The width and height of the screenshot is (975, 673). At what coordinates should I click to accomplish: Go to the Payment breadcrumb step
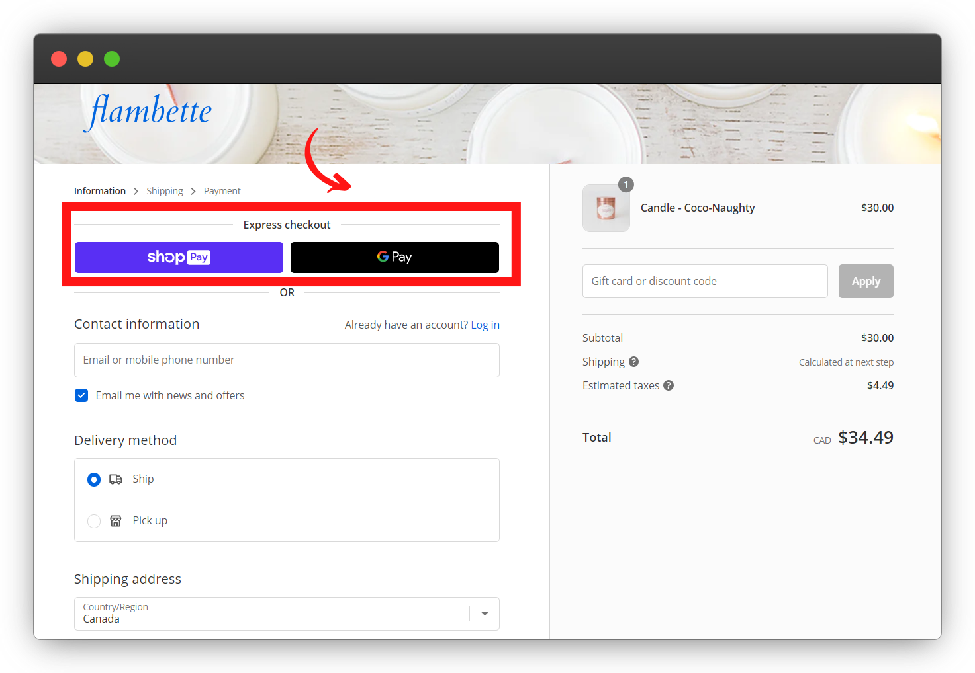coord(222,191)
